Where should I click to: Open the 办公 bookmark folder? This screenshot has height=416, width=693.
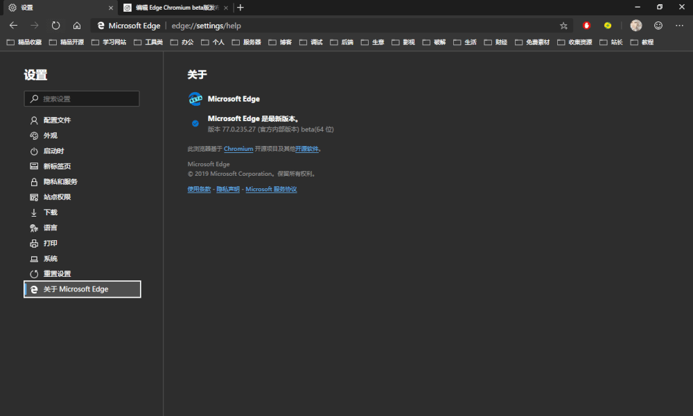coord(182,42)
